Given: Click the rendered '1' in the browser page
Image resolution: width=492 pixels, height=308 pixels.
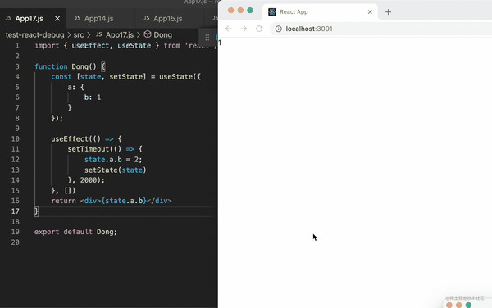Looking at the screenshot, I should 220,43.
